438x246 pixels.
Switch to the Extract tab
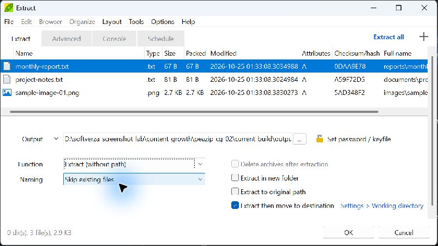(21, 39)
